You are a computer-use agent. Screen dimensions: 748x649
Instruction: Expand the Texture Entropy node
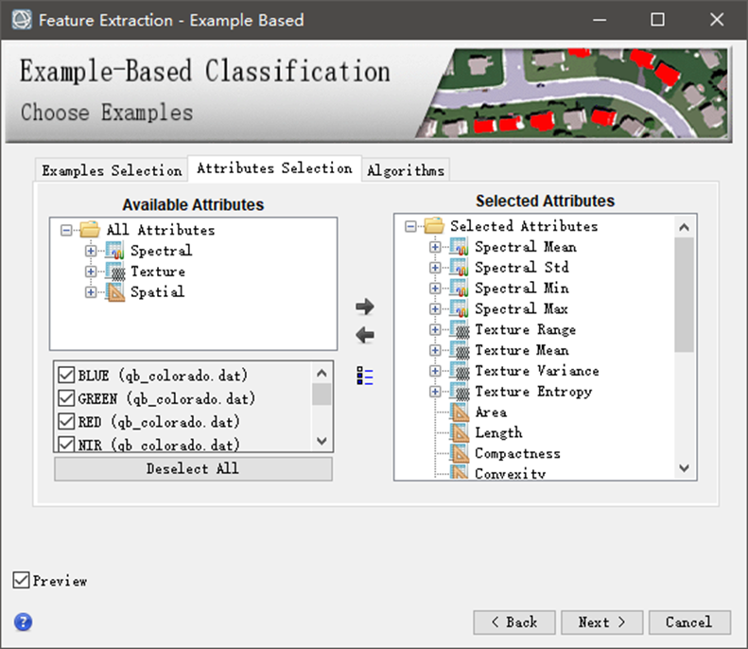point(435,392)
